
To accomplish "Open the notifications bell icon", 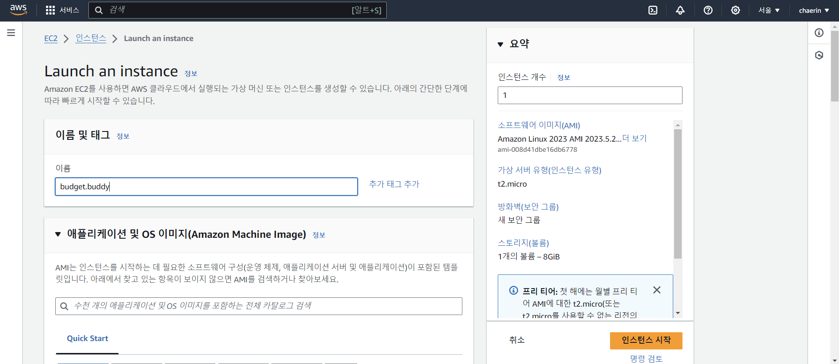I will click(680, 10).
